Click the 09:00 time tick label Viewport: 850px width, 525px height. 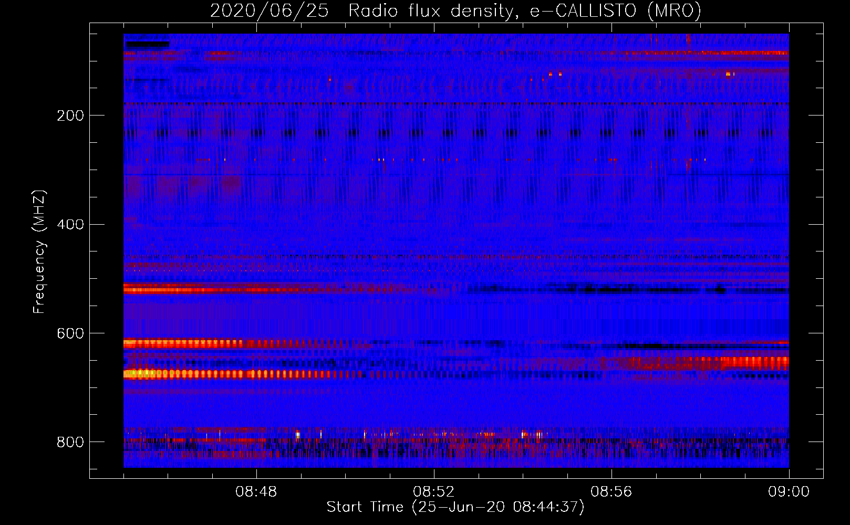click(789, 492)
